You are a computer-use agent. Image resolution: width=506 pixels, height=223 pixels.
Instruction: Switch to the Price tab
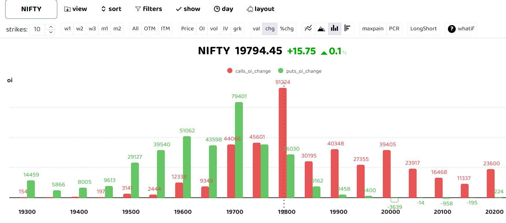(187, 29)
